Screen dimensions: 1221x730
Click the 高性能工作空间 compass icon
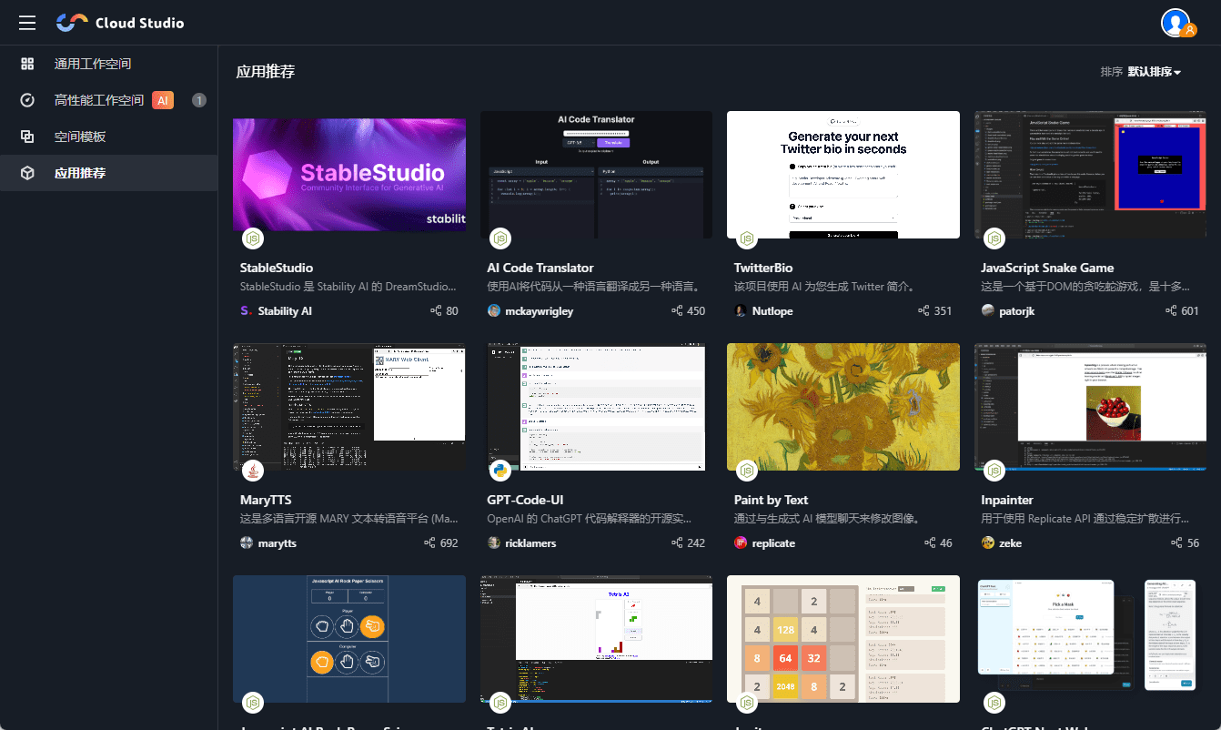coord(27,100)
